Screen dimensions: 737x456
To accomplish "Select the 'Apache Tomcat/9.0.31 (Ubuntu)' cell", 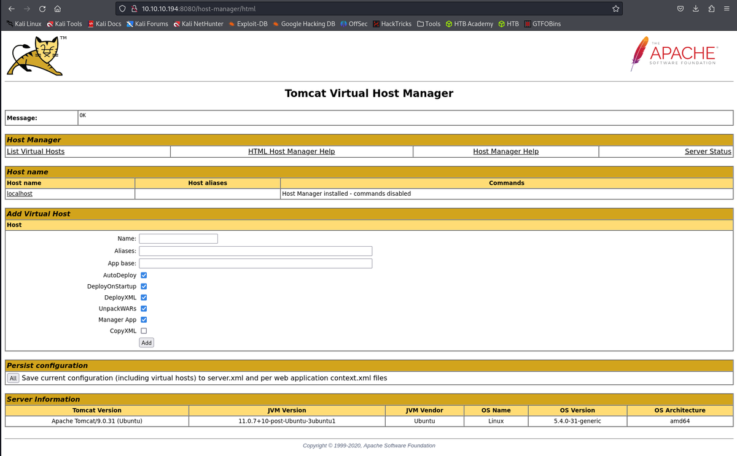I will (97, 421).
